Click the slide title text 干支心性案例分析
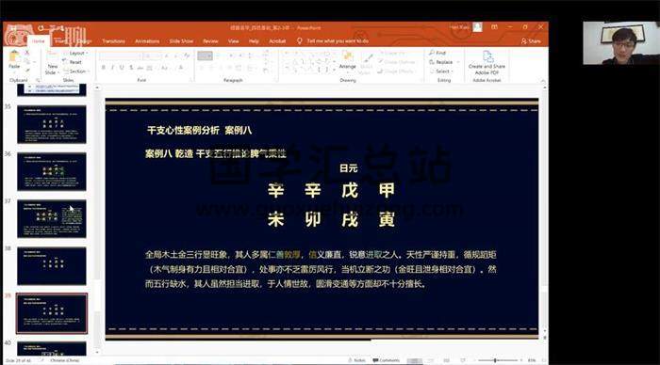This screenshot has height=365, width=660. [183, 130]
